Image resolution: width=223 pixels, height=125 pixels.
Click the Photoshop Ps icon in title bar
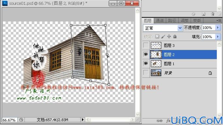5,3
